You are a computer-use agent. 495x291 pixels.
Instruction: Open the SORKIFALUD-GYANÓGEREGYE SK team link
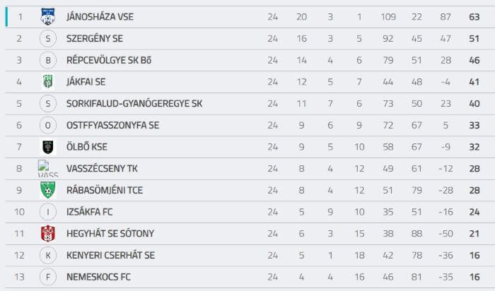pos(134,103)
